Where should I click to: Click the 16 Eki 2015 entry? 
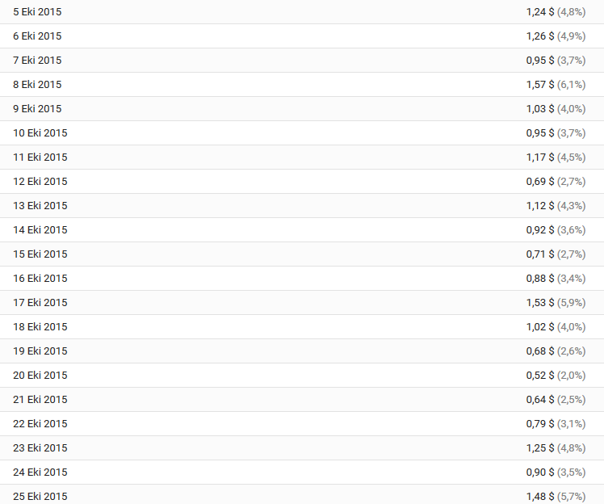pos(302,278)
